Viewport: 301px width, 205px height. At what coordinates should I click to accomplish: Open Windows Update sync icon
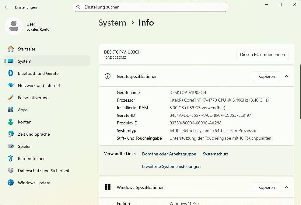click(x=11, y=183)
